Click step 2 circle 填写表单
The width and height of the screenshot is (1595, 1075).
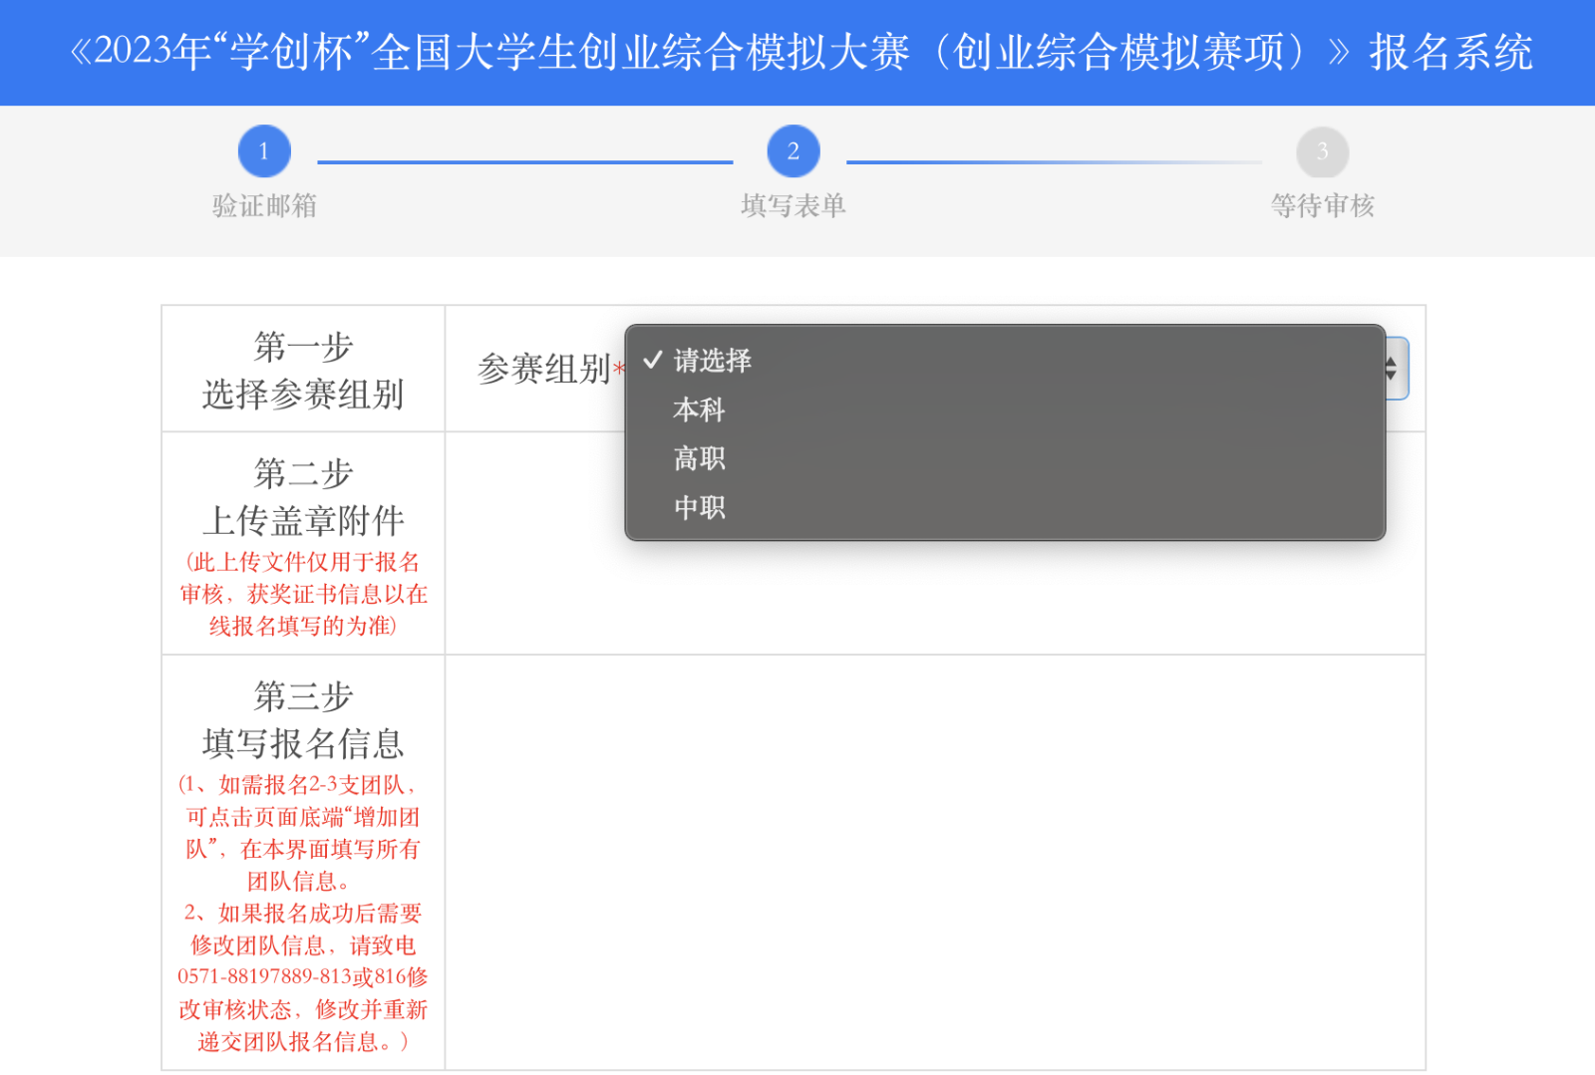click(x=794, y=151)
